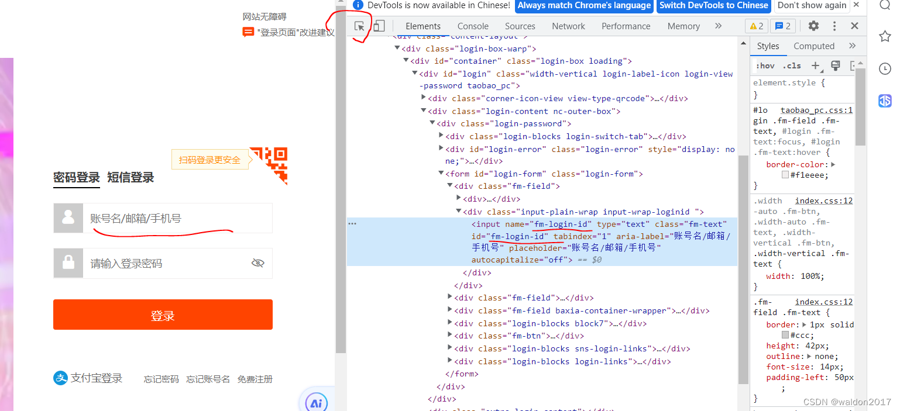This screenshot has width=900, height=411.
Task: Open DevTools settings gear
Action: pos(813,26)
